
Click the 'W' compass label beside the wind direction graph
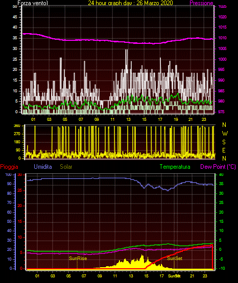click(x=225, y=134)
